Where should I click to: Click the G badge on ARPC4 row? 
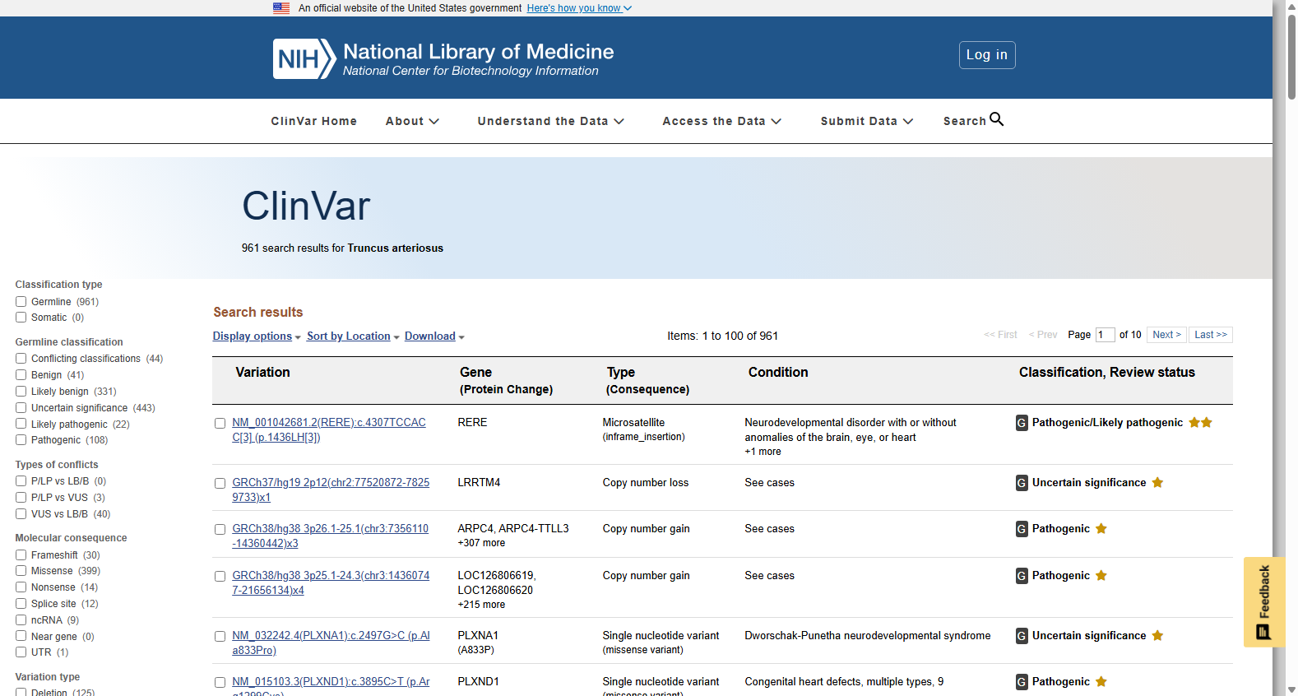tap(1022, 529)
